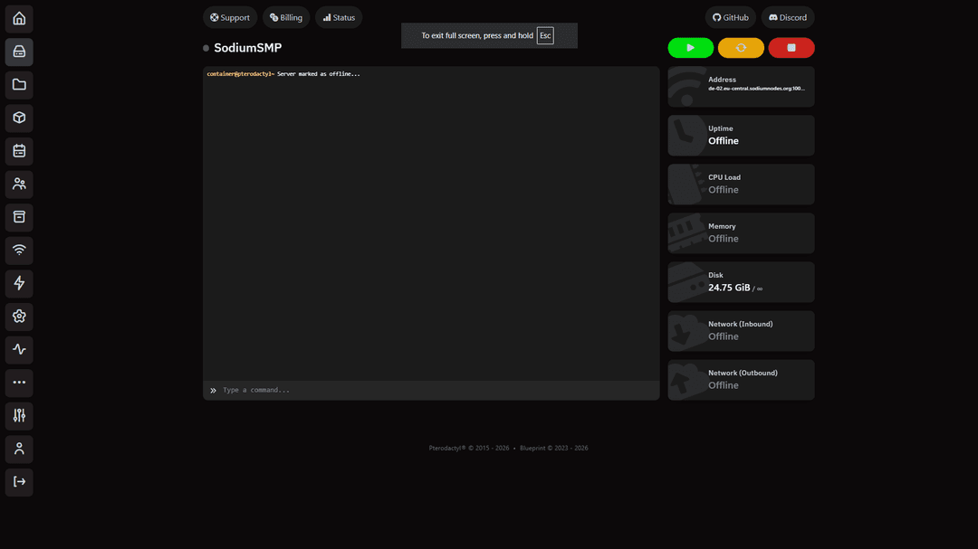Focus the Type a command input field
Screen dimensions: 978x549
click(431, 390)
